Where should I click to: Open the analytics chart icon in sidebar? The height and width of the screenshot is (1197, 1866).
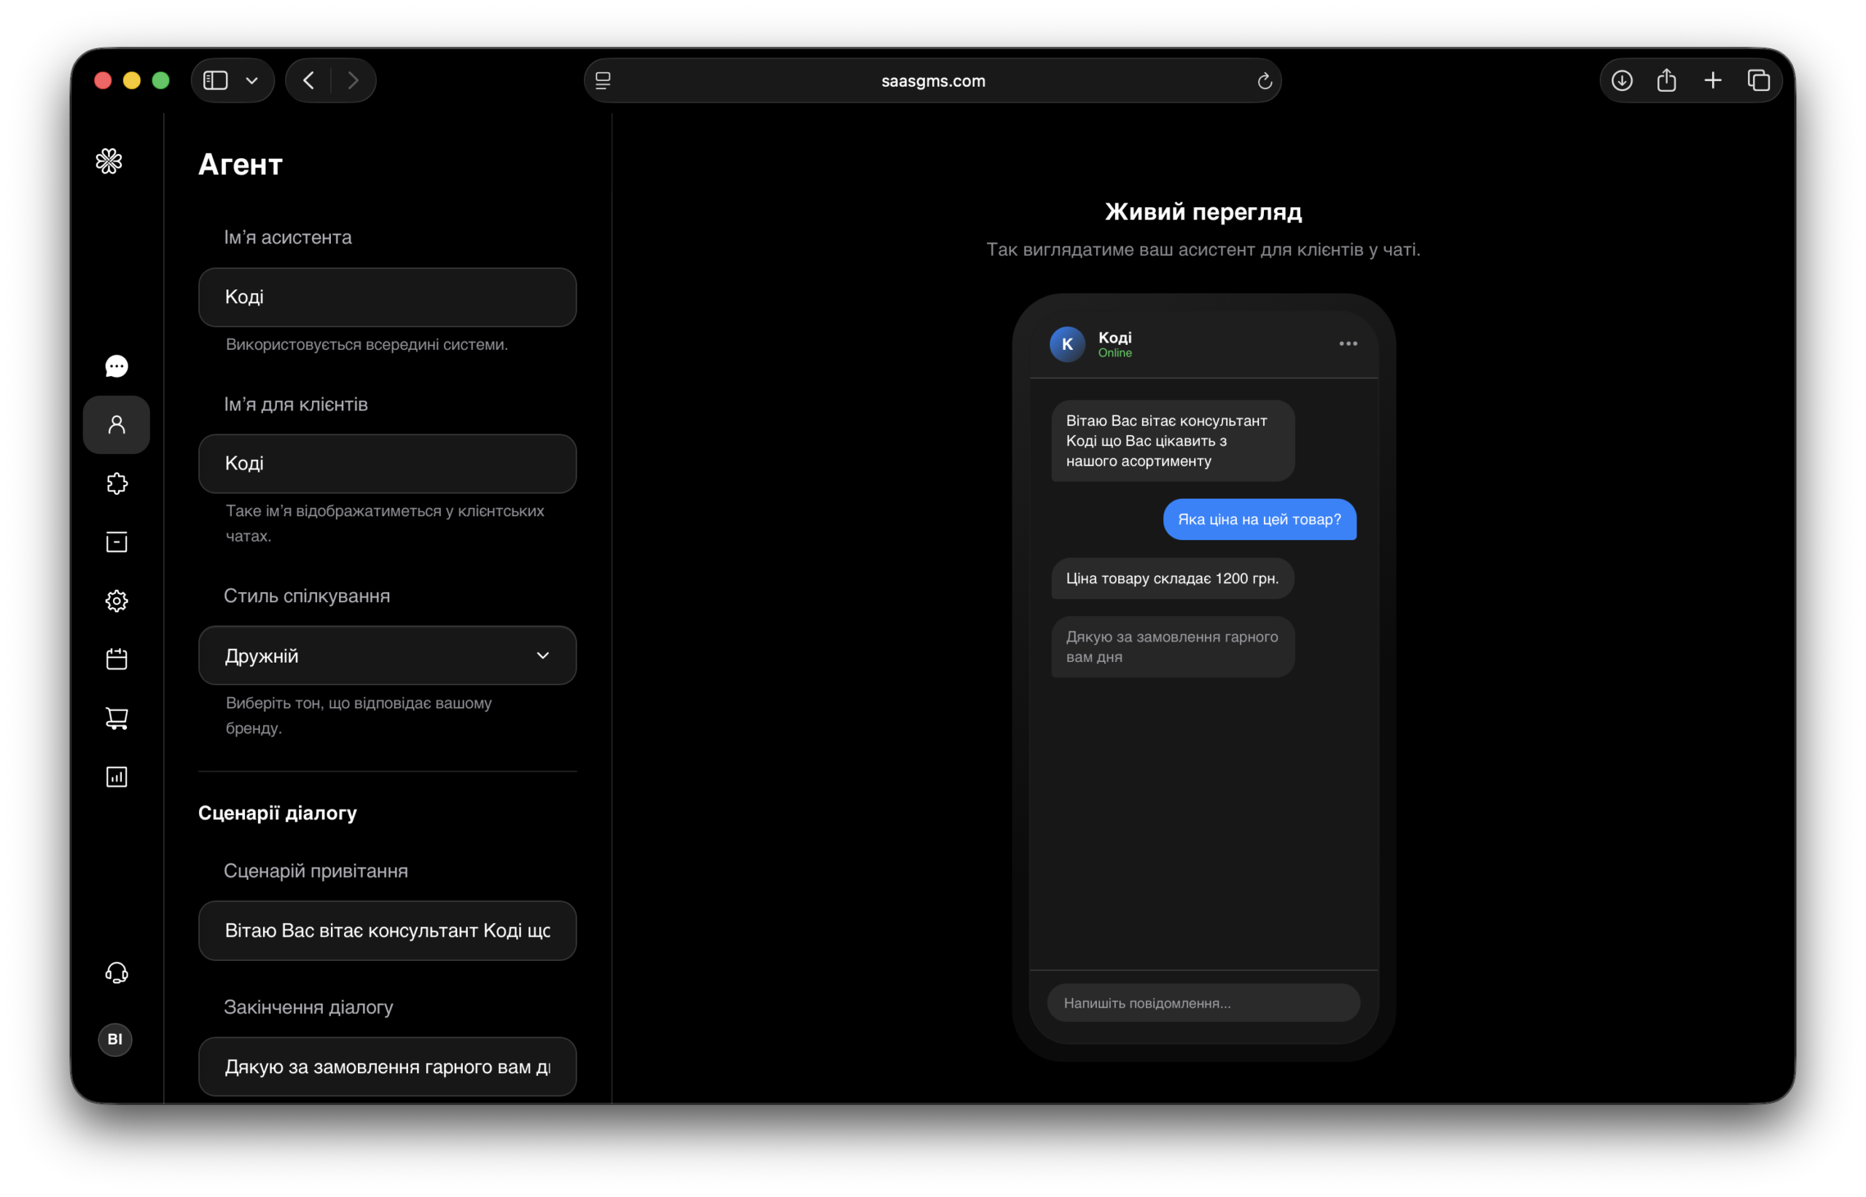(117, 776)
